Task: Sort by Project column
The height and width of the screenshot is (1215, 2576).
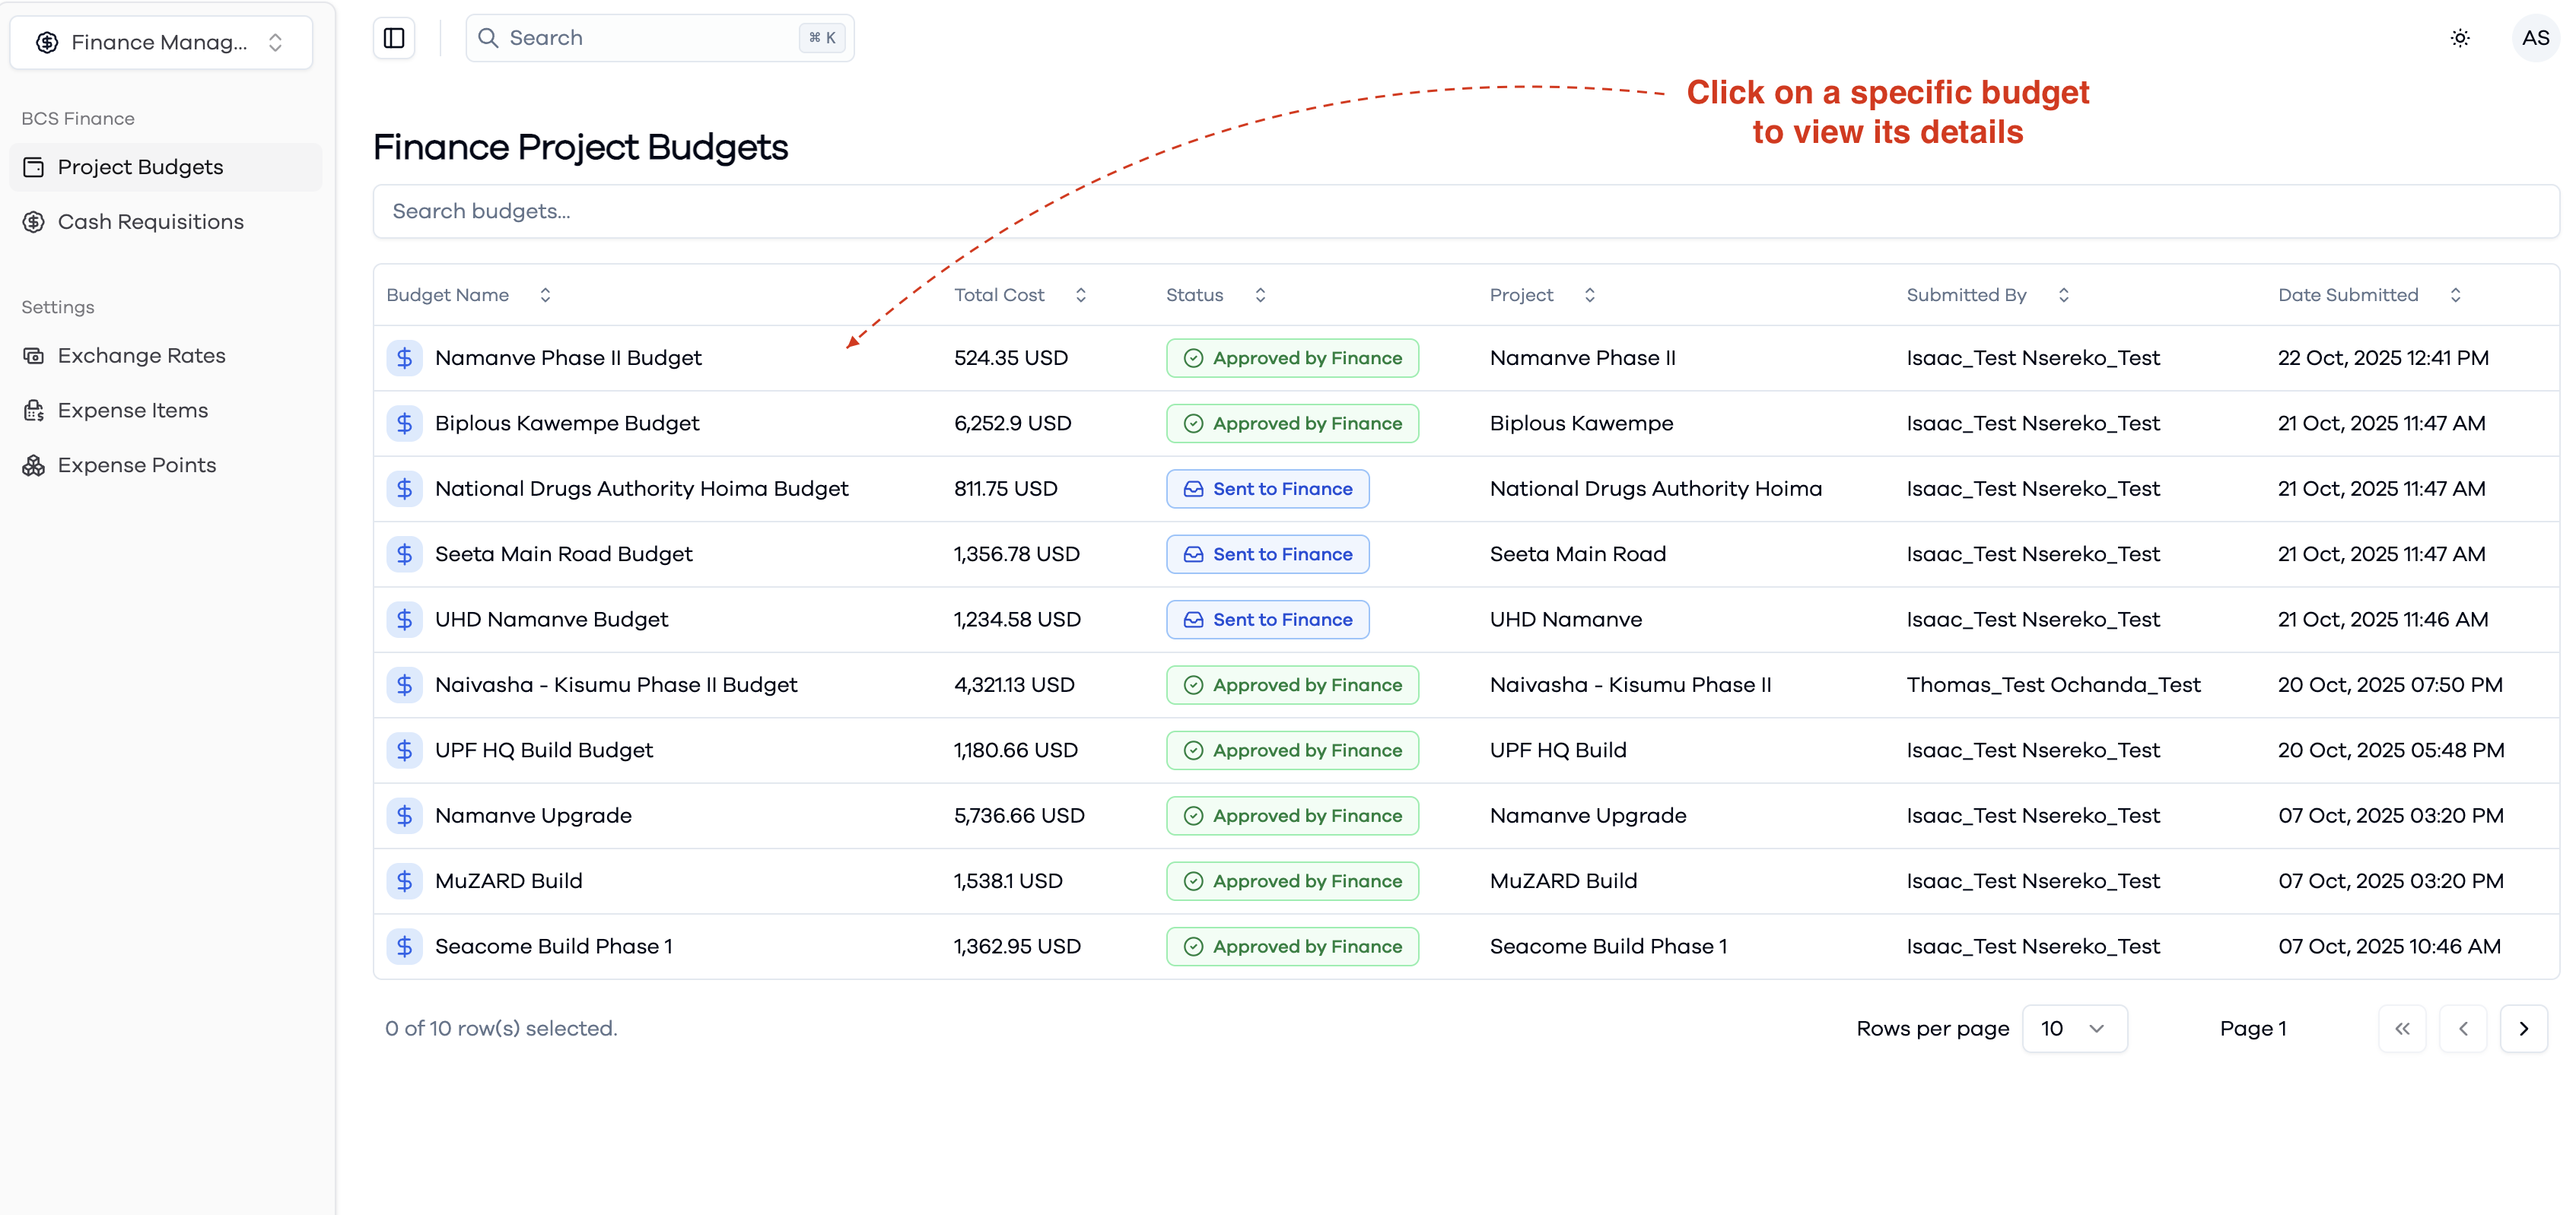Action: [1542, 295]
